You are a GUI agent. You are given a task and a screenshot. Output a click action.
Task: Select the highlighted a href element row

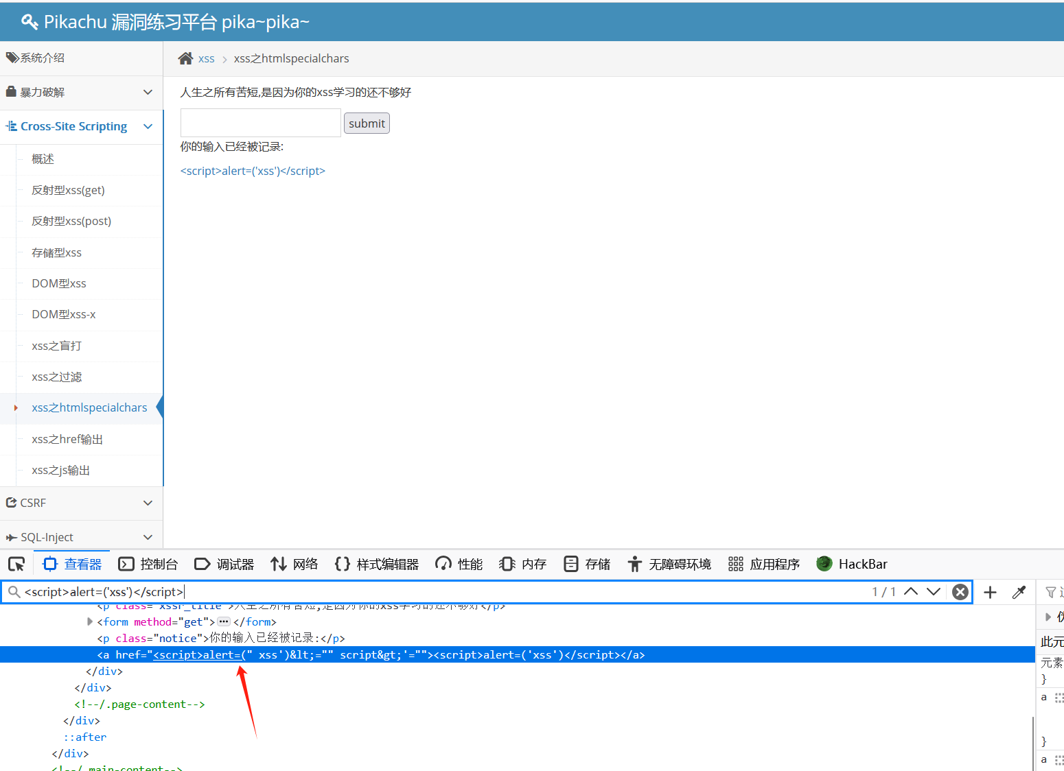[x=517, y=655]
